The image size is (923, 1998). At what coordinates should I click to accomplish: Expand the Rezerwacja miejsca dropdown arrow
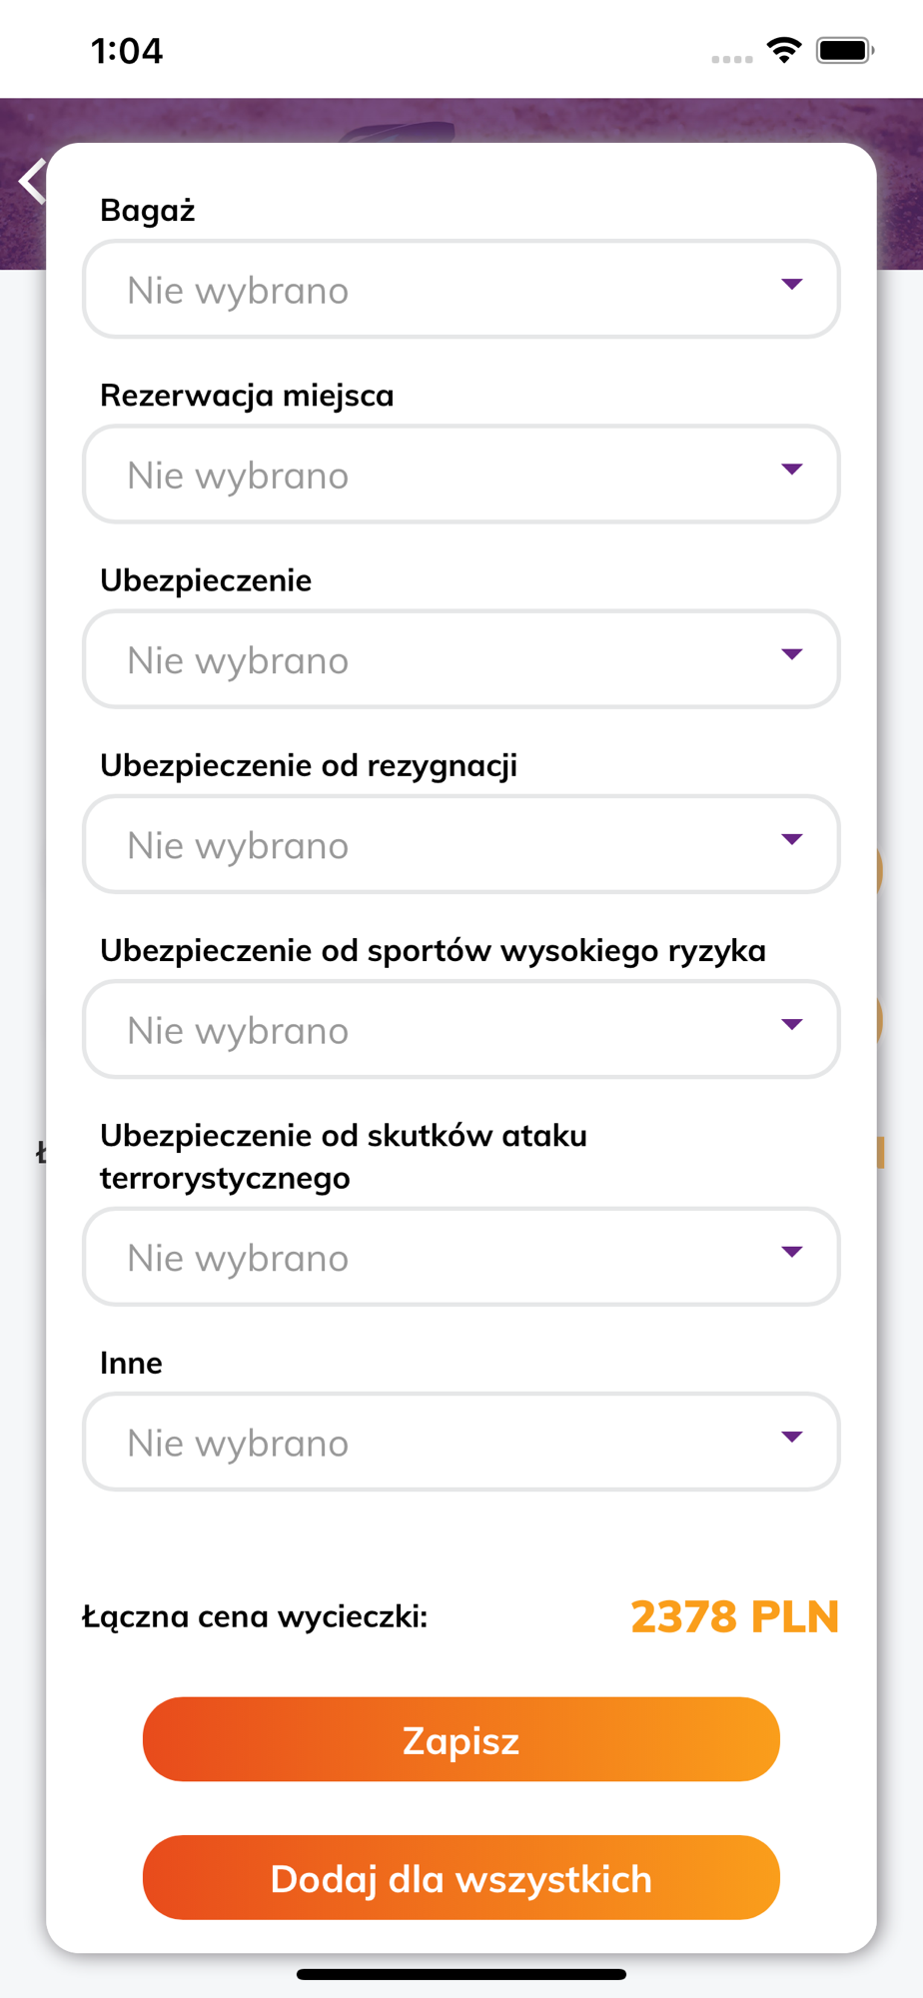(x=792, y=470)
